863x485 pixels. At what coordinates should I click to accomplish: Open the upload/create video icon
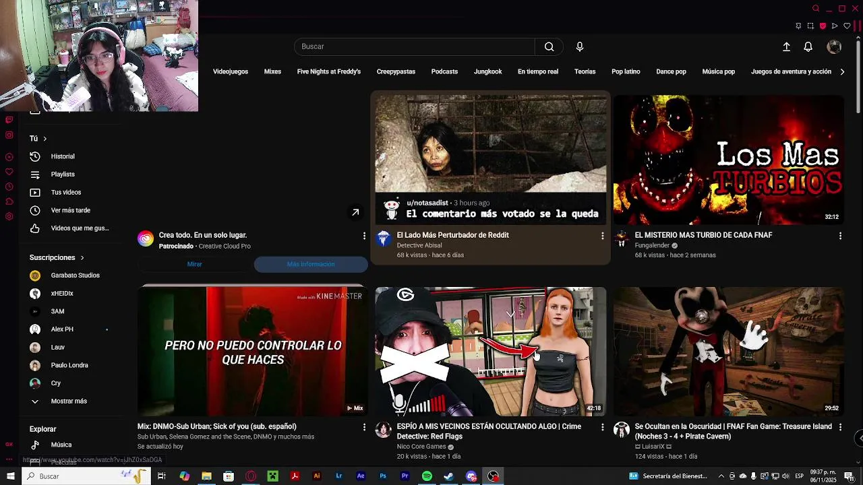coord(786,46)
